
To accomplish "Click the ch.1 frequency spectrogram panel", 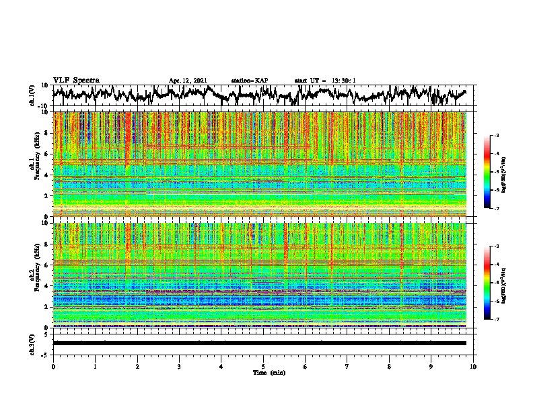I will 260,164.
